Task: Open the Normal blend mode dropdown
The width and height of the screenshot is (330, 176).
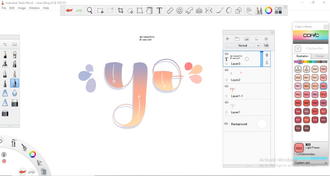Action: (243, 46)
